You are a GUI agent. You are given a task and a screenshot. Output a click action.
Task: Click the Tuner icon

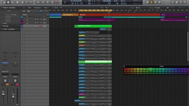[147, 2]
